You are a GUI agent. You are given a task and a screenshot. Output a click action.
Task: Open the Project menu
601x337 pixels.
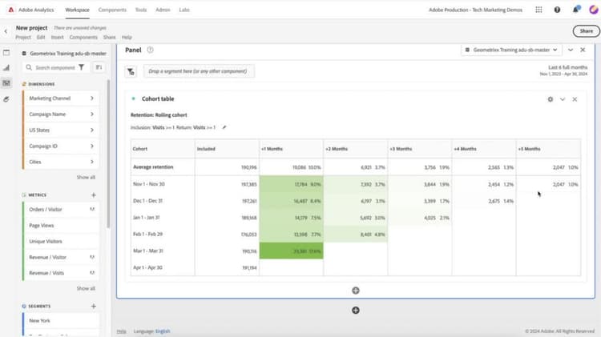coord(23,37)
